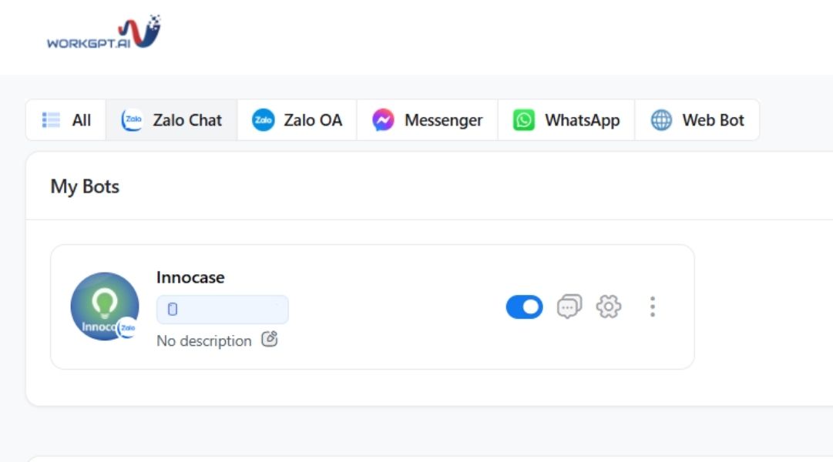The height and width of the screenshot is (462, 833).
Task: Edit the bot description with pencil icon
Action: (269, 340)
